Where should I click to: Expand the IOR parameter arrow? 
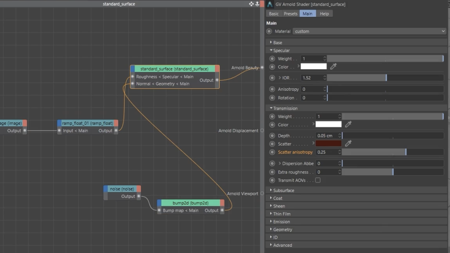279,78
